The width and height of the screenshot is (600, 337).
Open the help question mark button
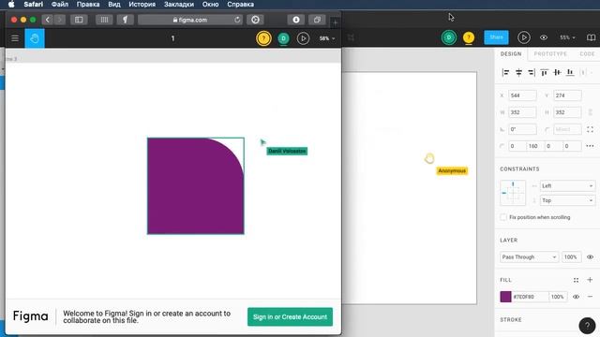pos(587,326)
